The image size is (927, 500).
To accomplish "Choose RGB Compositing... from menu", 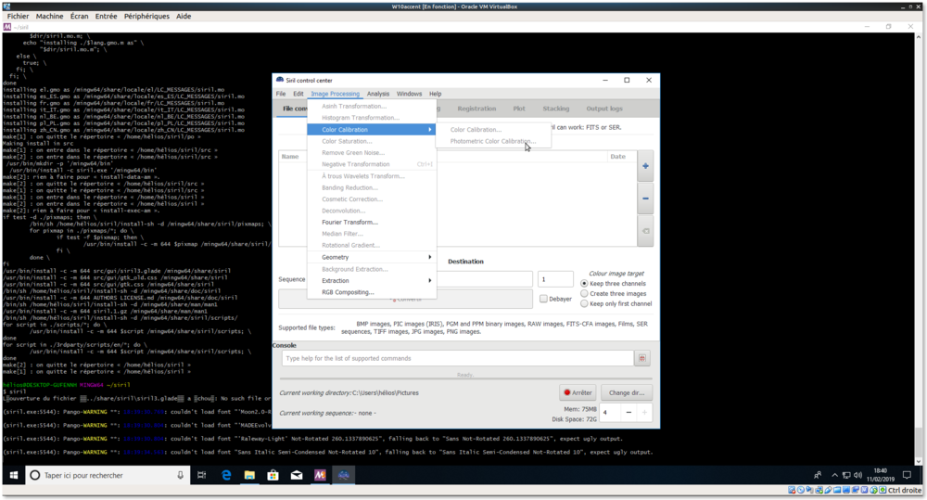I will coord(372,292).
